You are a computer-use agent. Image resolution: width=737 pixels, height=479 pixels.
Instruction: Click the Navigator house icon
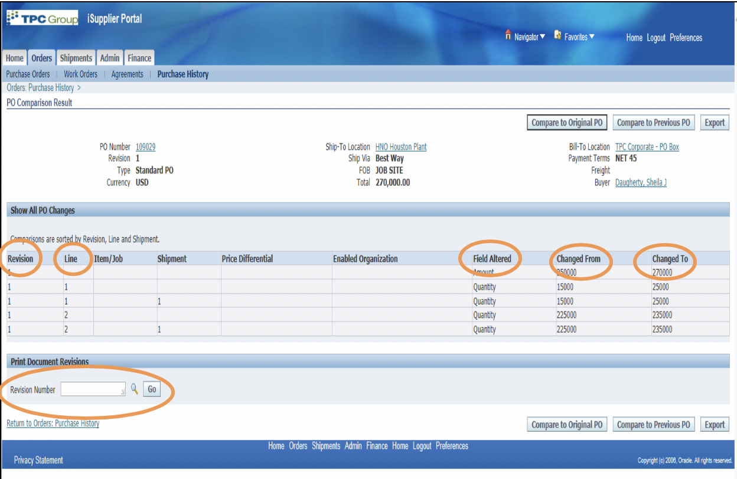pos(508,35)
